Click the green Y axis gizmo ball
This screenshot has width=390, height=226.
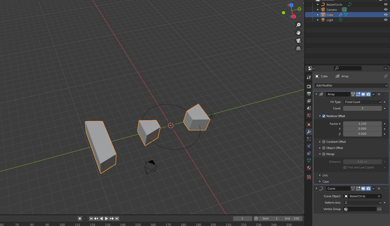(299, 9)
